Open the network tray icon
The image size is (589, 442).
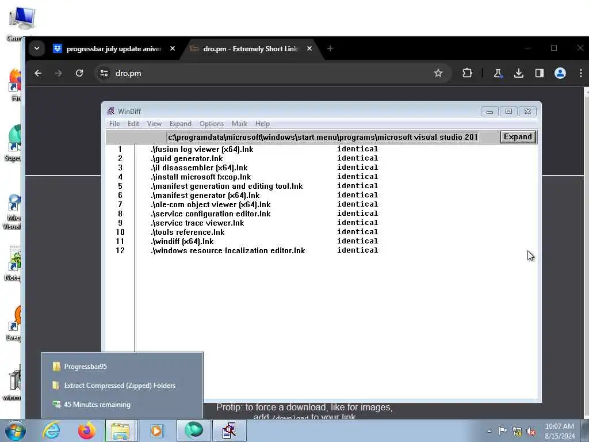(517, 432)
